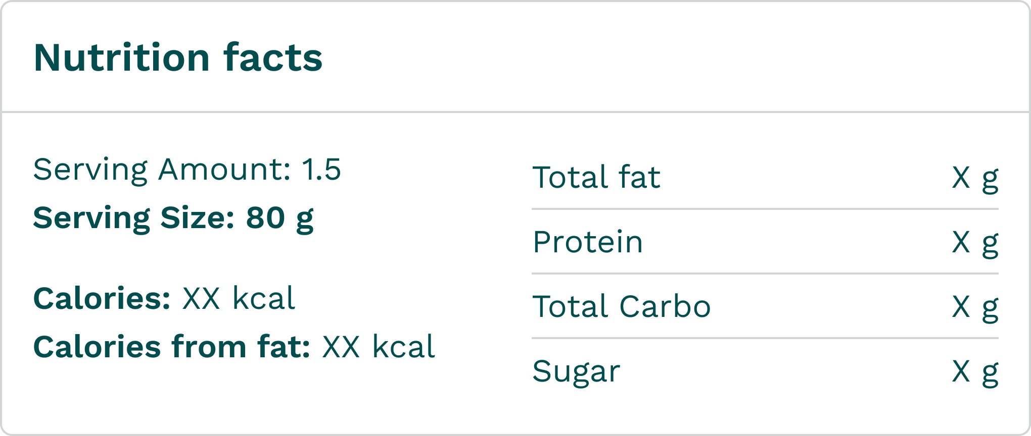This screenshot has height=436, width=1031.
Task: Click the divider line under the Nutrition facts header
Action: tap(515, 112)
